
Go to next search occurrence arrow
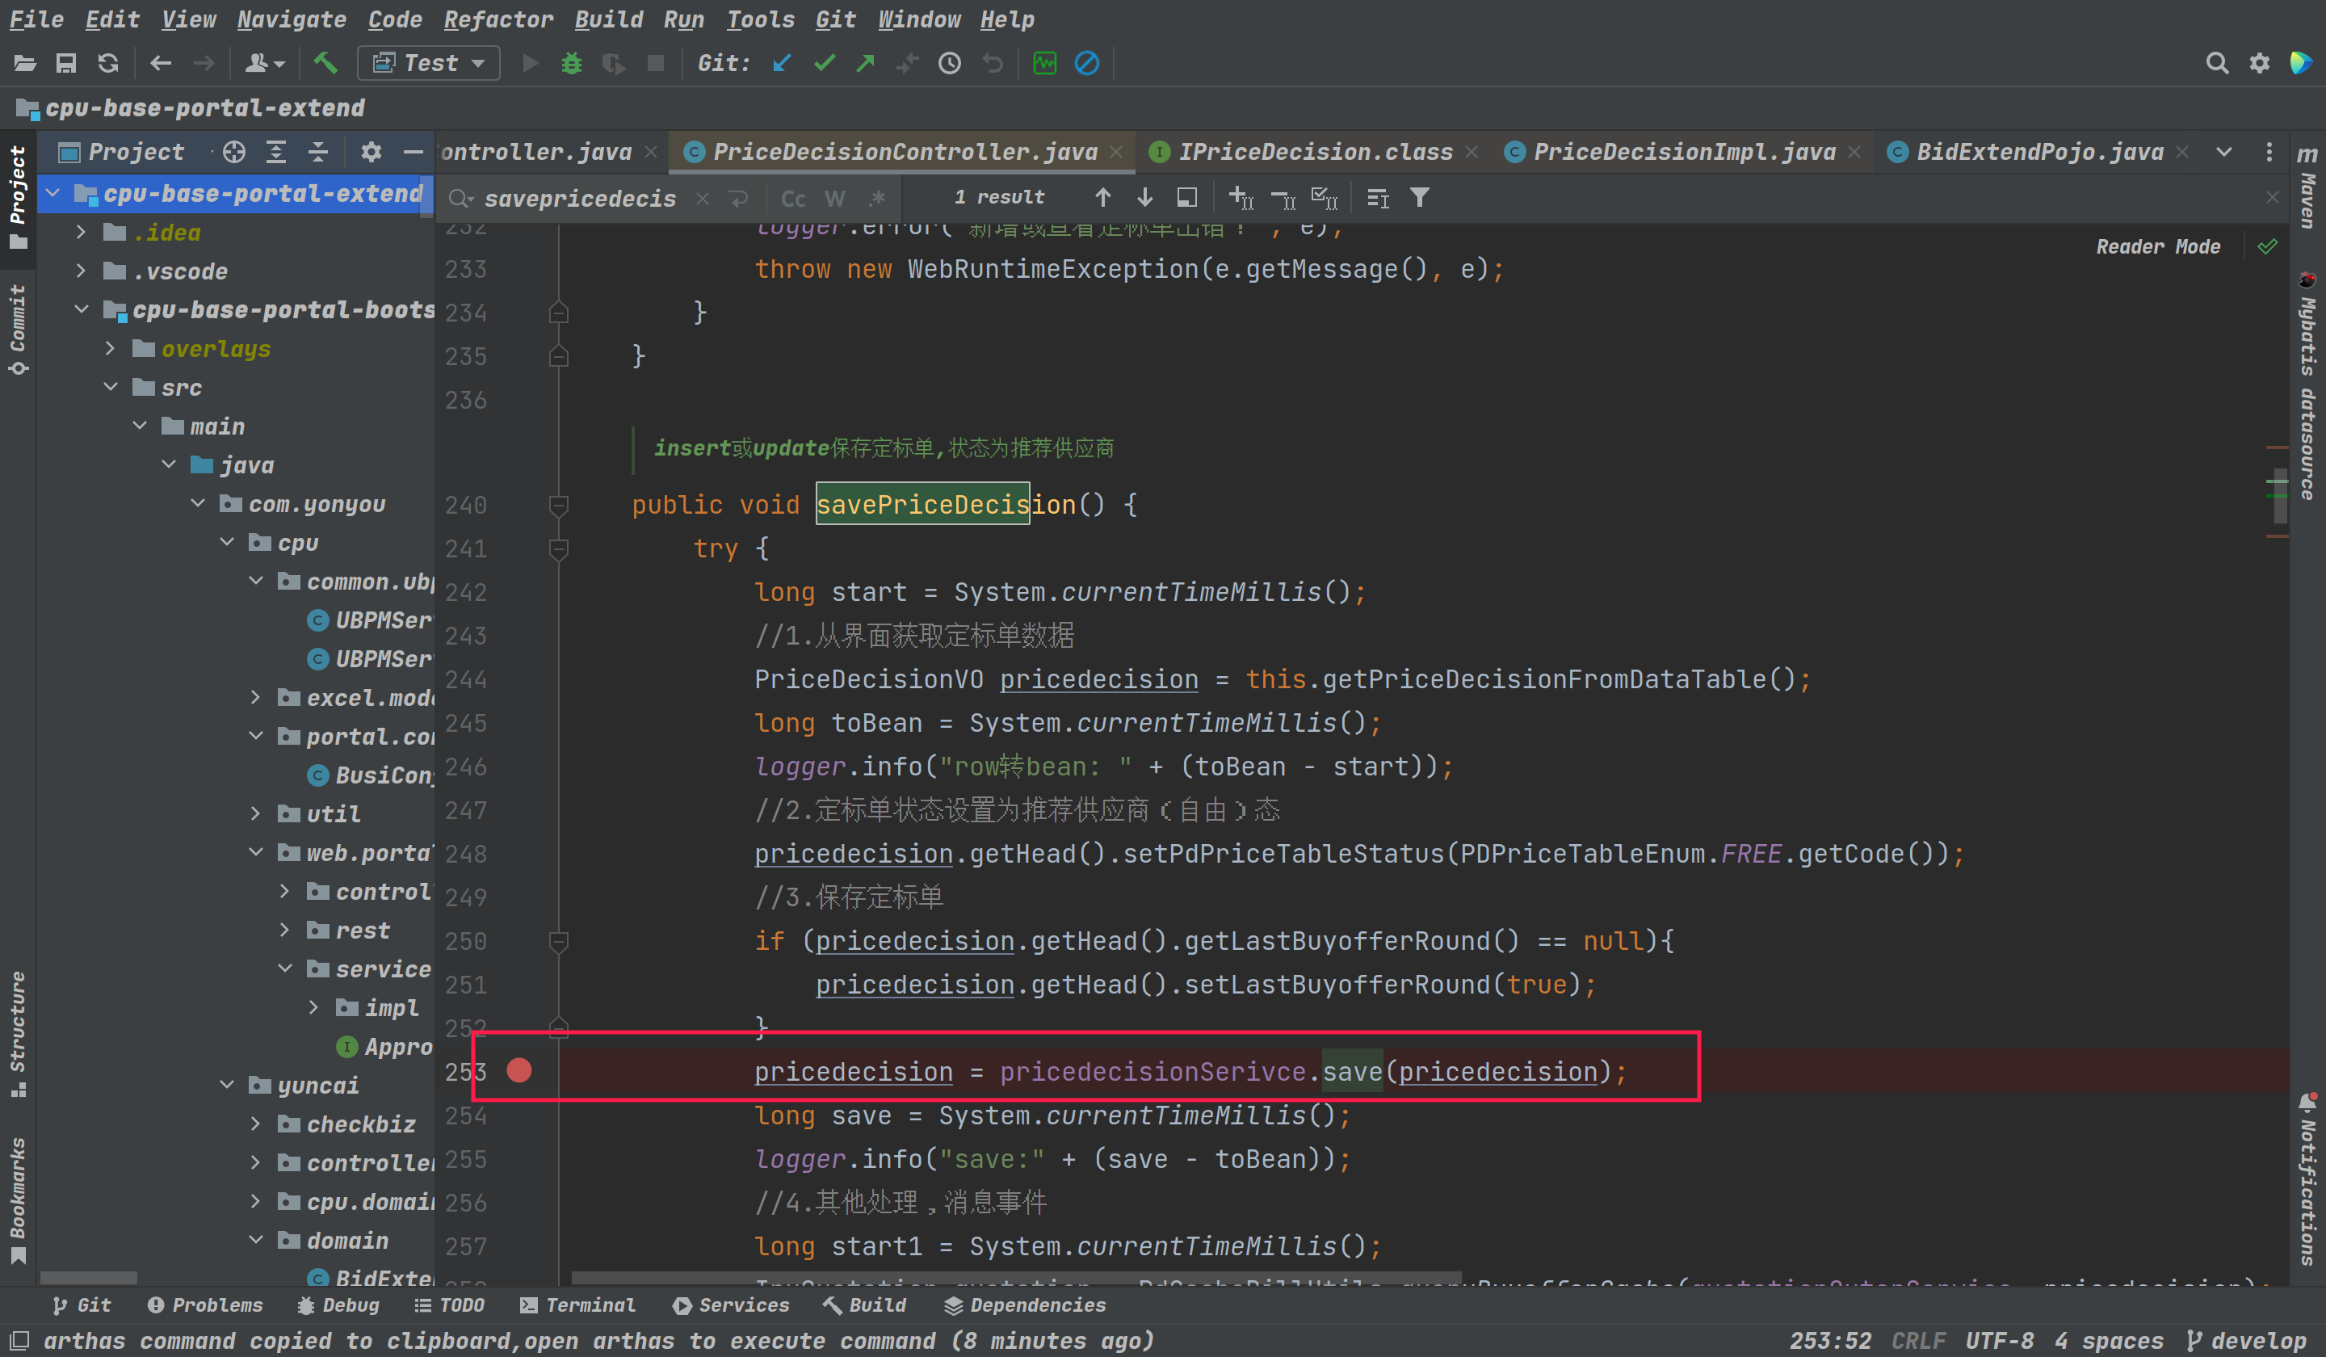coord(1144,198)
